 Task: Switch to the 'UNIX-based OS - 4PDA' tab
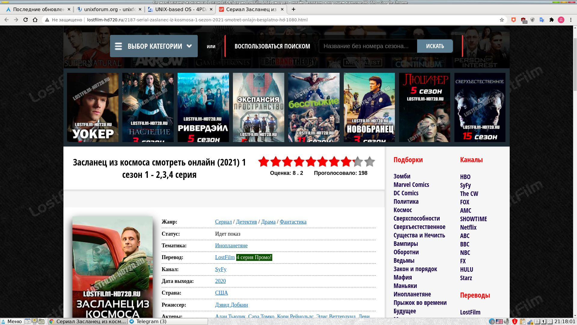point(180,9)
